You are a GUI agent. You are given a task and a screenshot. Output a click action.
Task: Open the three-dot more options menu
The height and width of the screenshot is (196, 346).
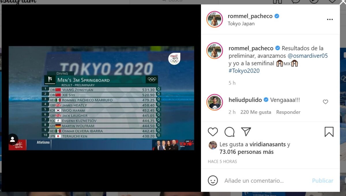click(330, 19)
